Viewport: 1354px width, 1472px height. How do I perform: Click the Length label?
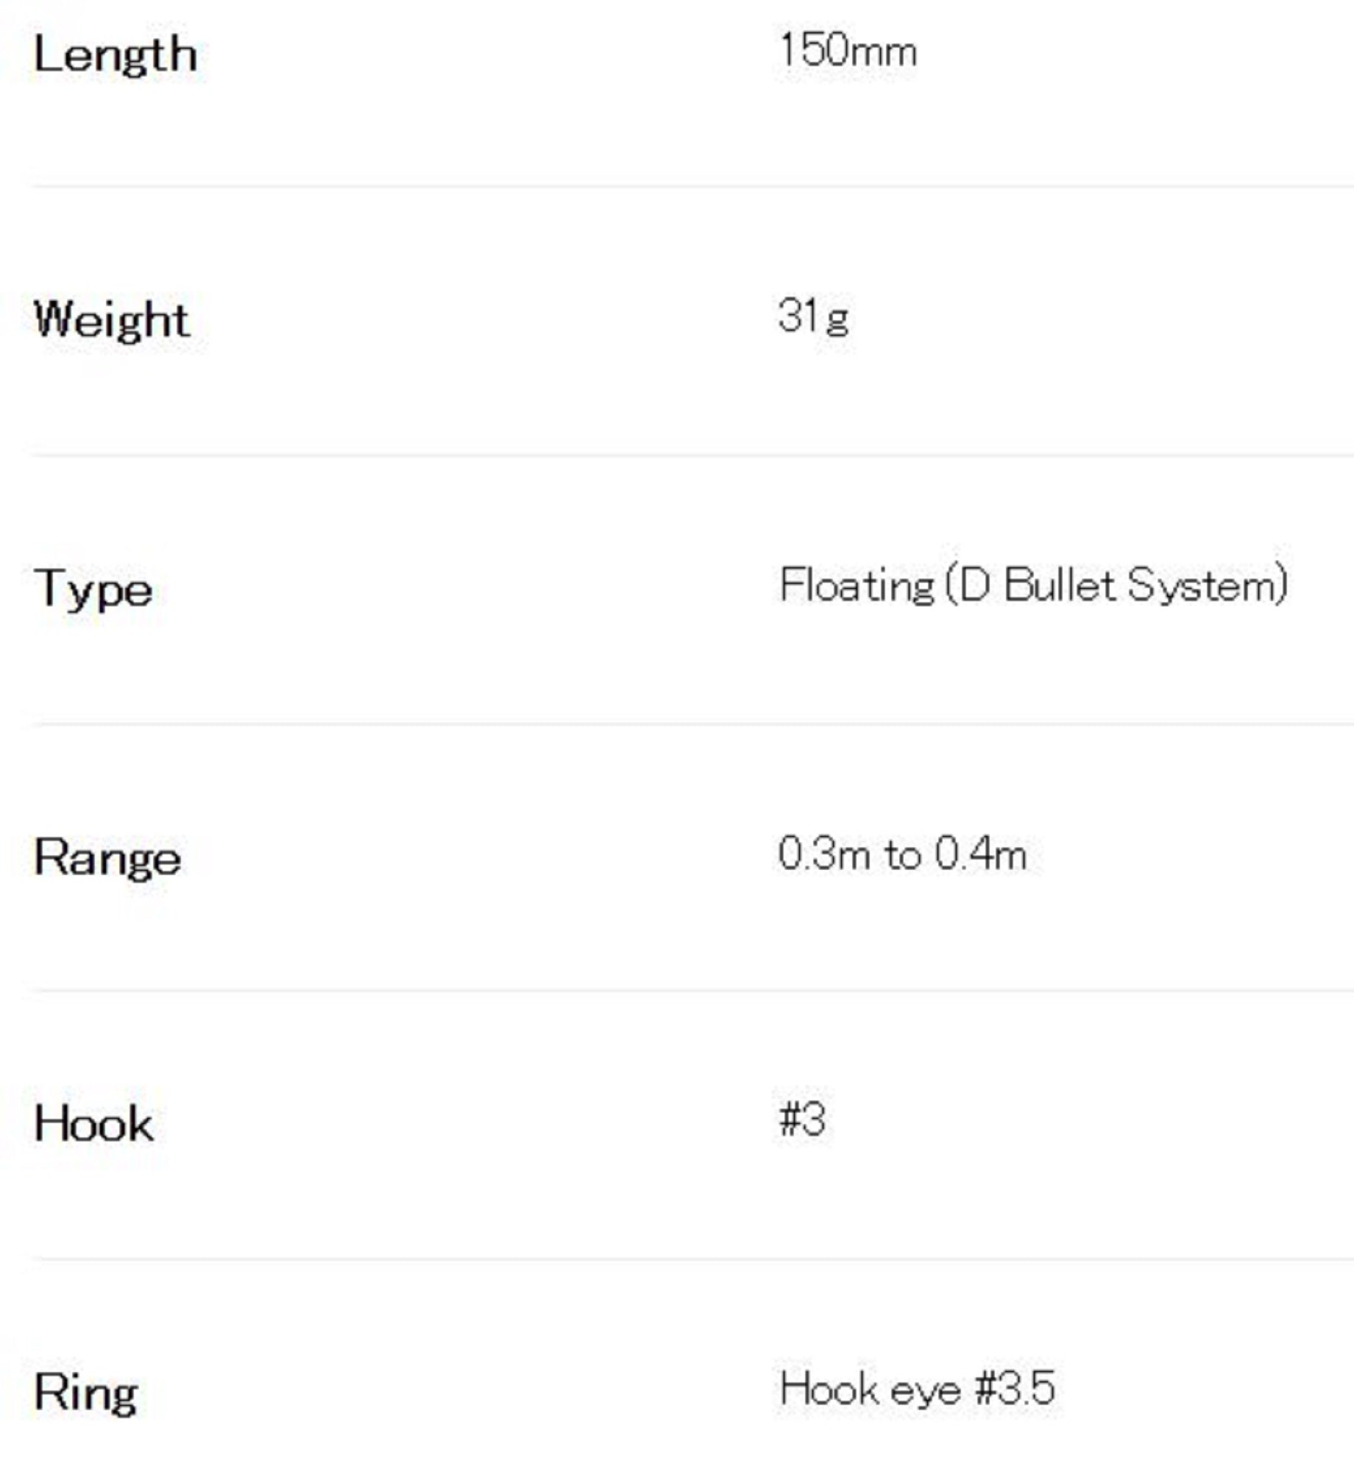pyautogui.click(x=116, y=55)
